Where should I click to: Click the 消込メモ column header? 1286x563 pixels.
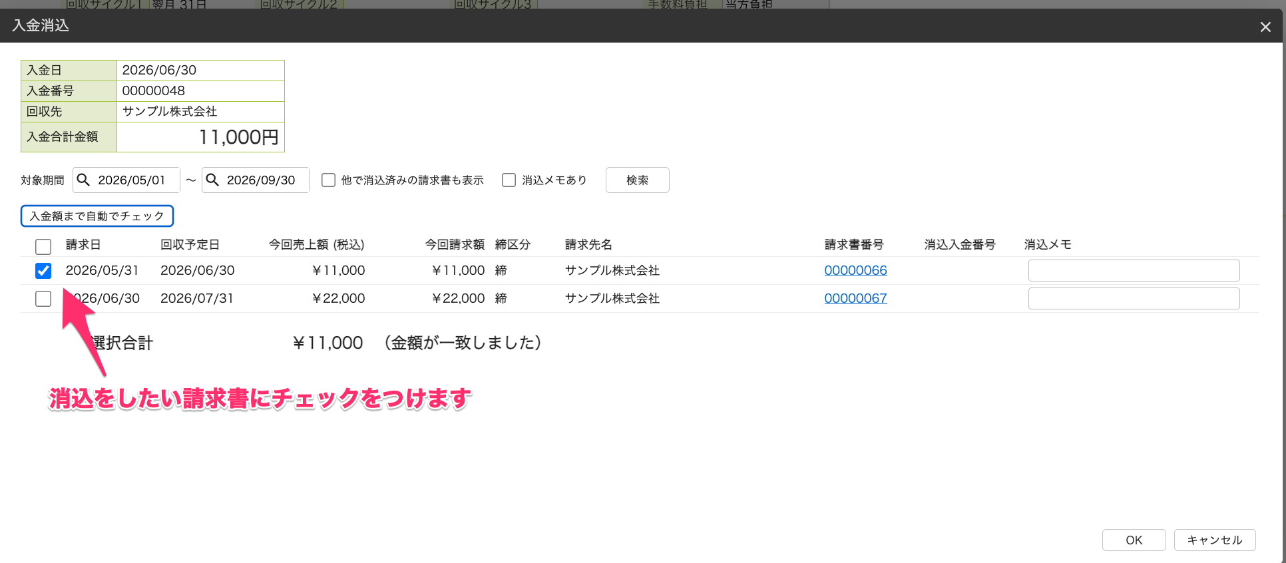pyautogui.click(x=1048, y=244)
